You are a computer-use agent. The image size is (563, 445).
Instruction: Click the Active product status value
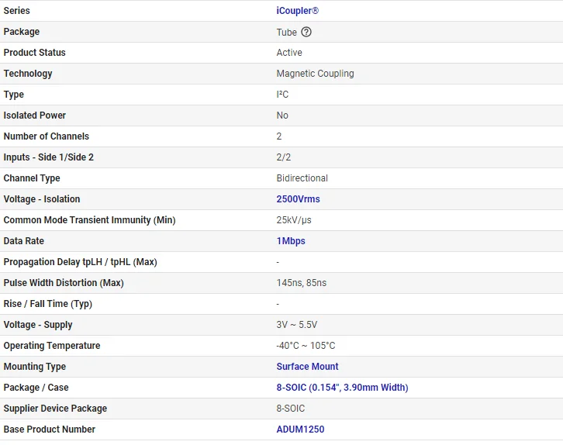[x=289, y=53]
